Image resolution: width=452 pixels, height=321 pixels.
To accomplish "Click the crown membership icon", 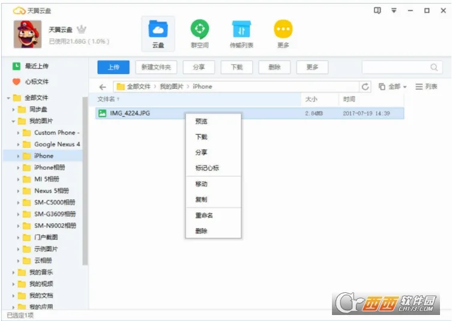I will coord(82,29).
